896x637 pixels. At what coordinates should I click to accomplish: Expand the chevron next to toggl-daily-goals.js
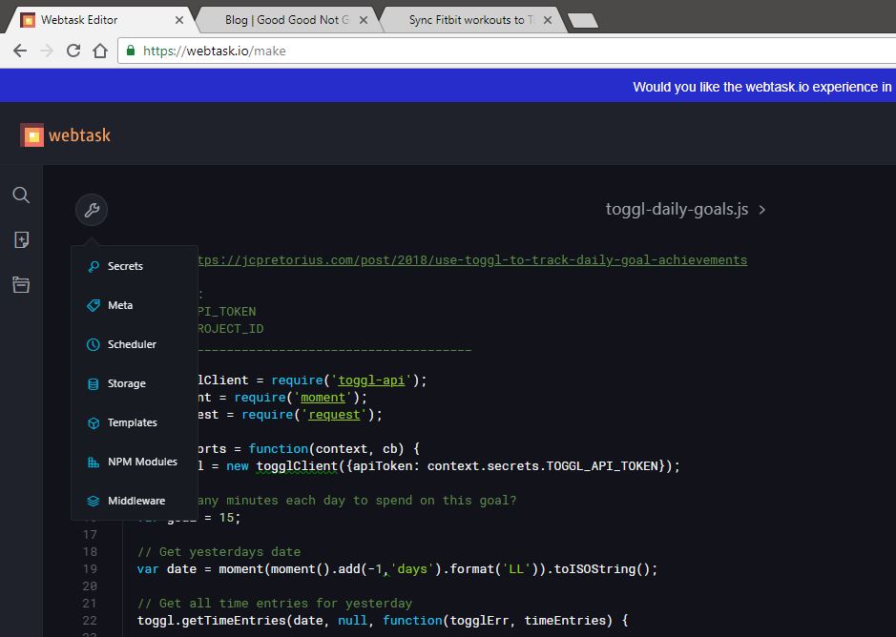point(761,209)
